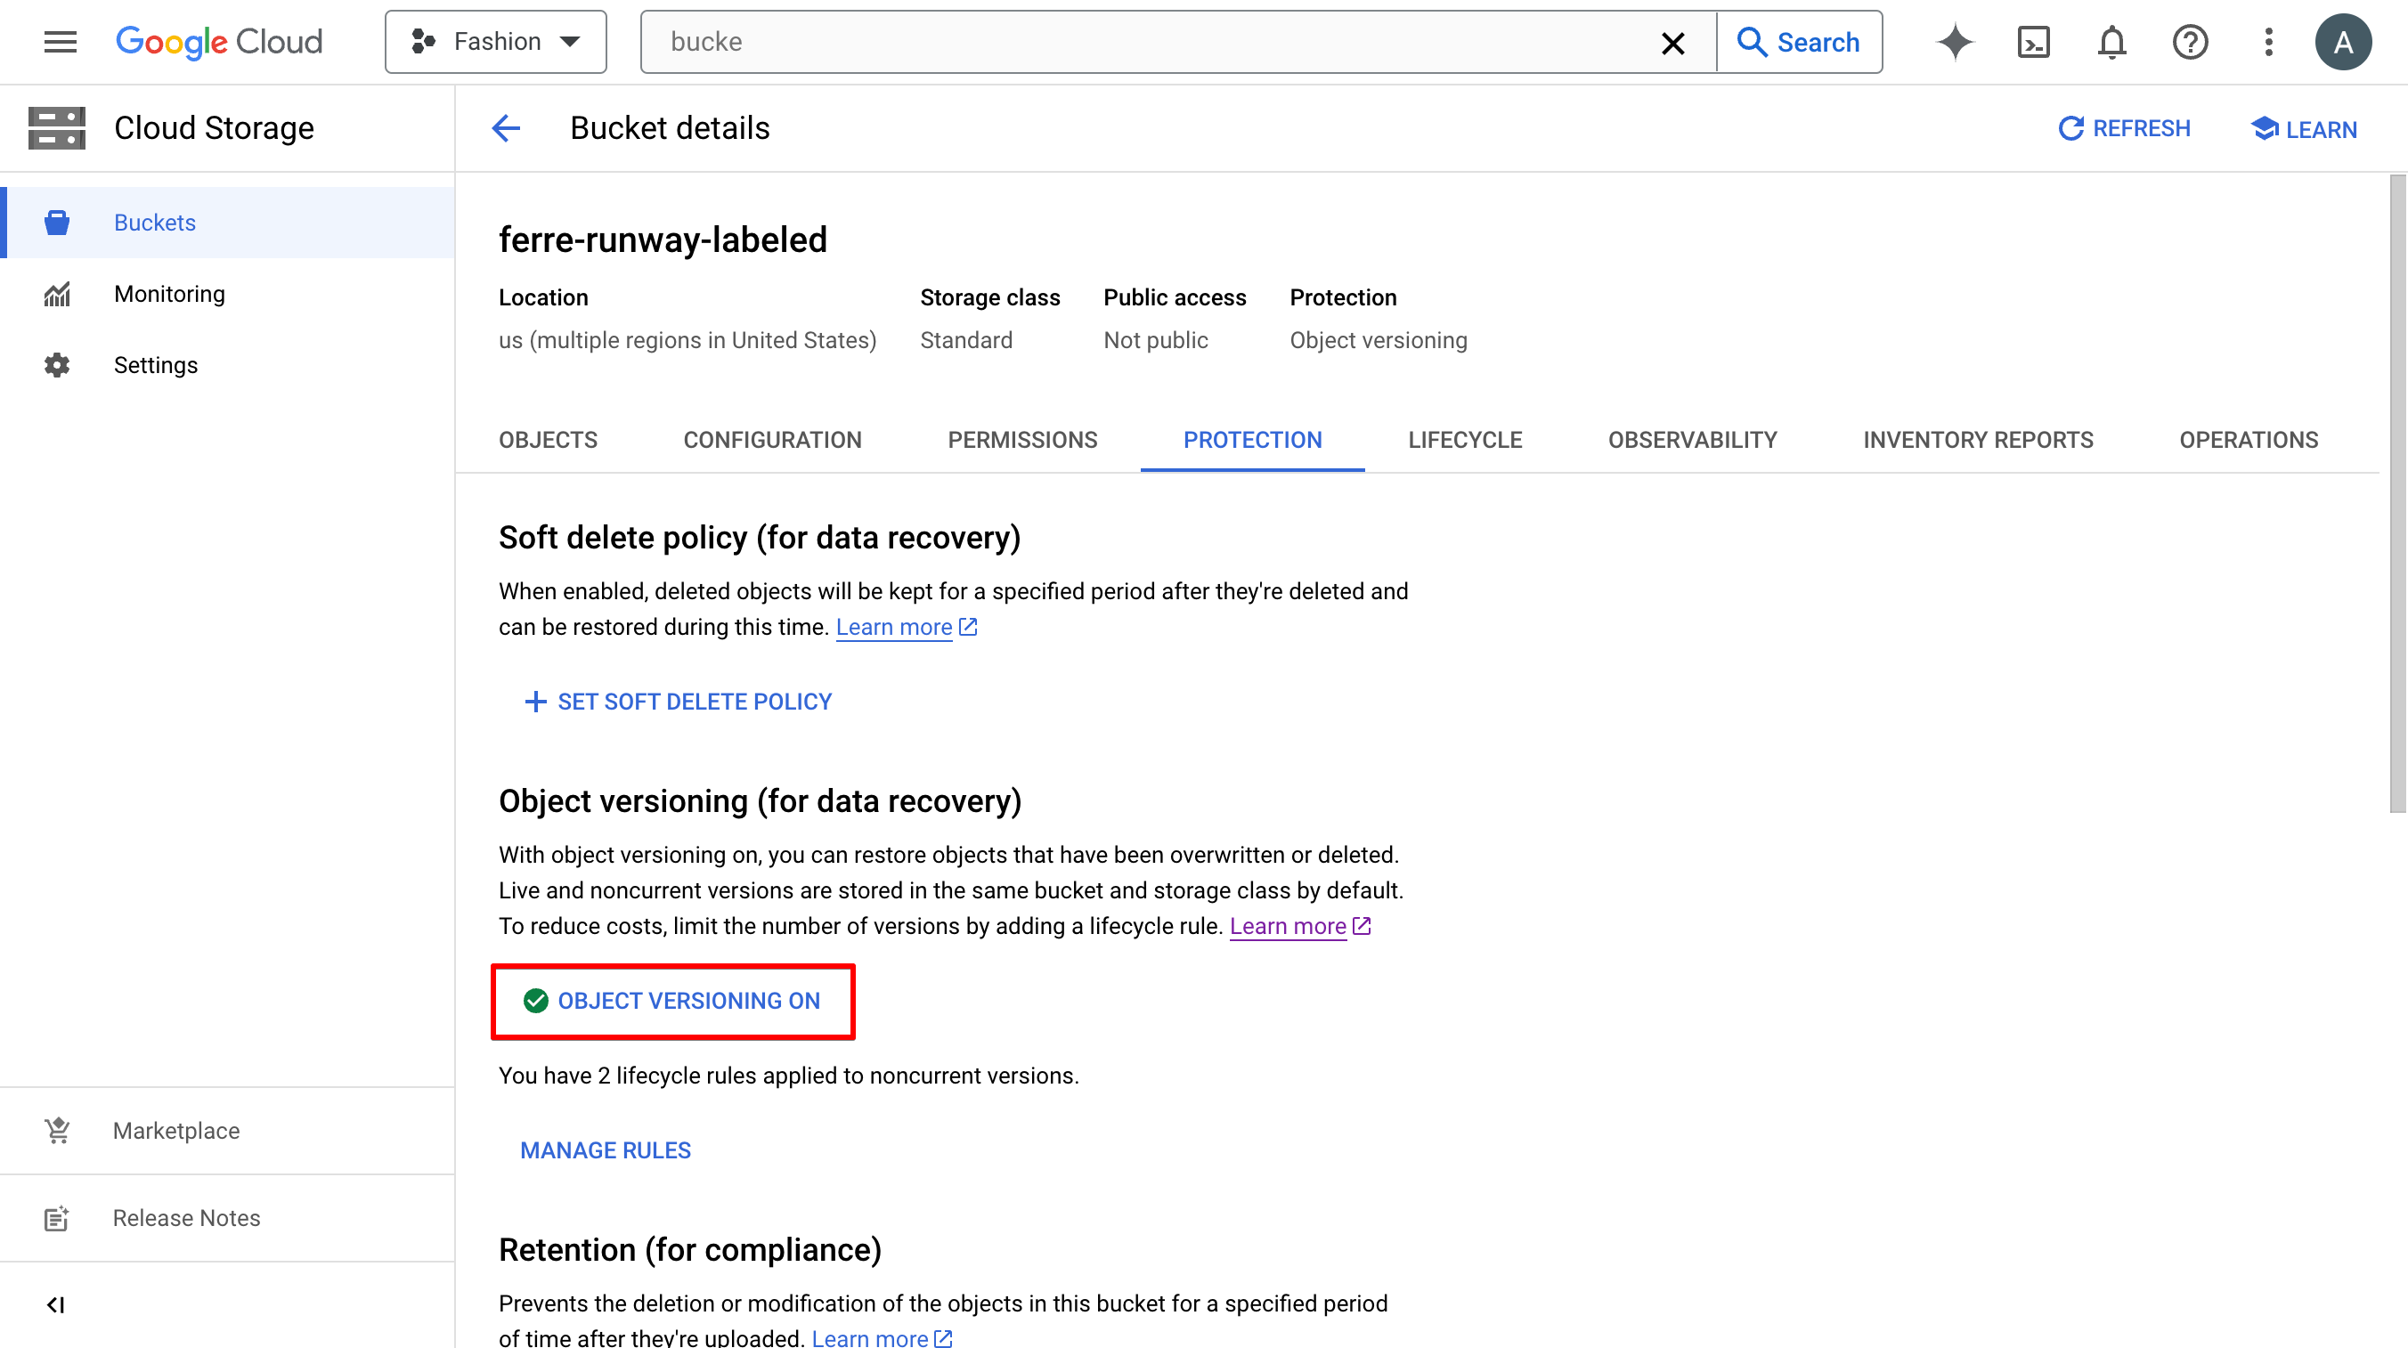Collapse the left navigation panel
Viewport: 2408px width, 1348px height.
click(56, 1305)
